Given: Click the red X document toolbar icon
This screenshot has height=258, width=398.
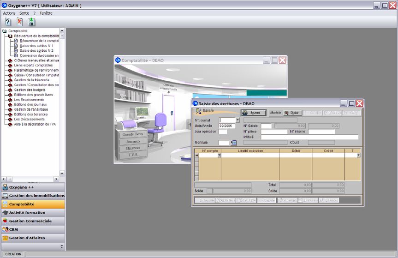Looking at the screenshot, I should [x=20, y=22].
